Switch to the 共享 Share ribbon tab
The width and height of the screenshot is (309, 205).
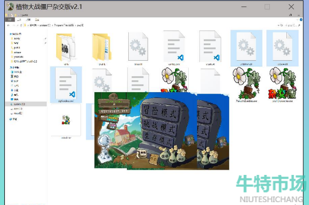[x=28, y=20]
